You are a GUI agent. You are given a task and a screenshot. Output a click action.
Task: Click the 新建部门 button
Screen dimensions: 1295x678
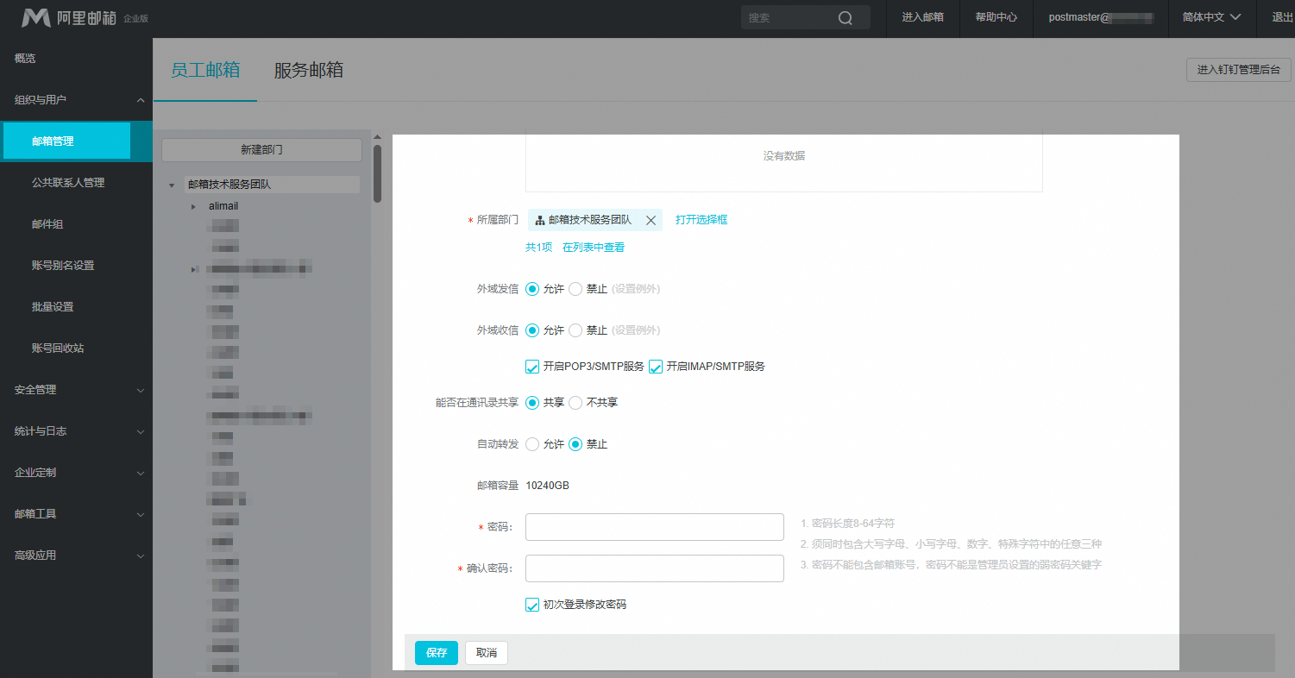[261, 150]
